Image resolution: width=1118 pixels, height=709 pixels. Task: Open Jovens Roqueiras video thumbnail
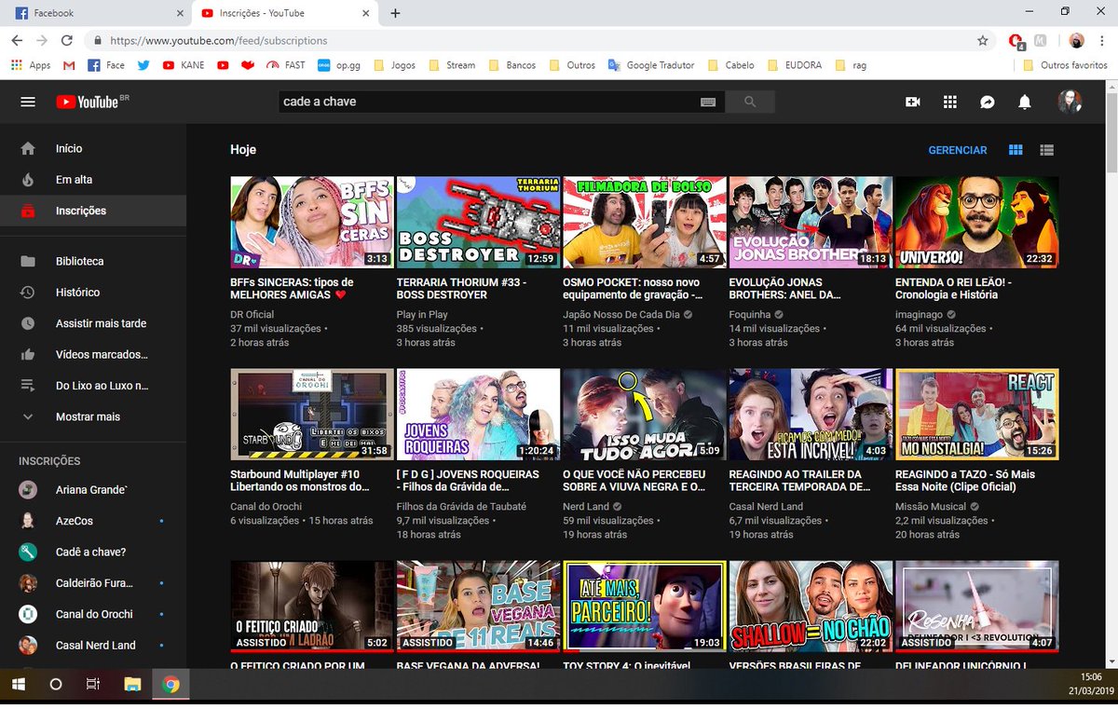tap(478, 415)
